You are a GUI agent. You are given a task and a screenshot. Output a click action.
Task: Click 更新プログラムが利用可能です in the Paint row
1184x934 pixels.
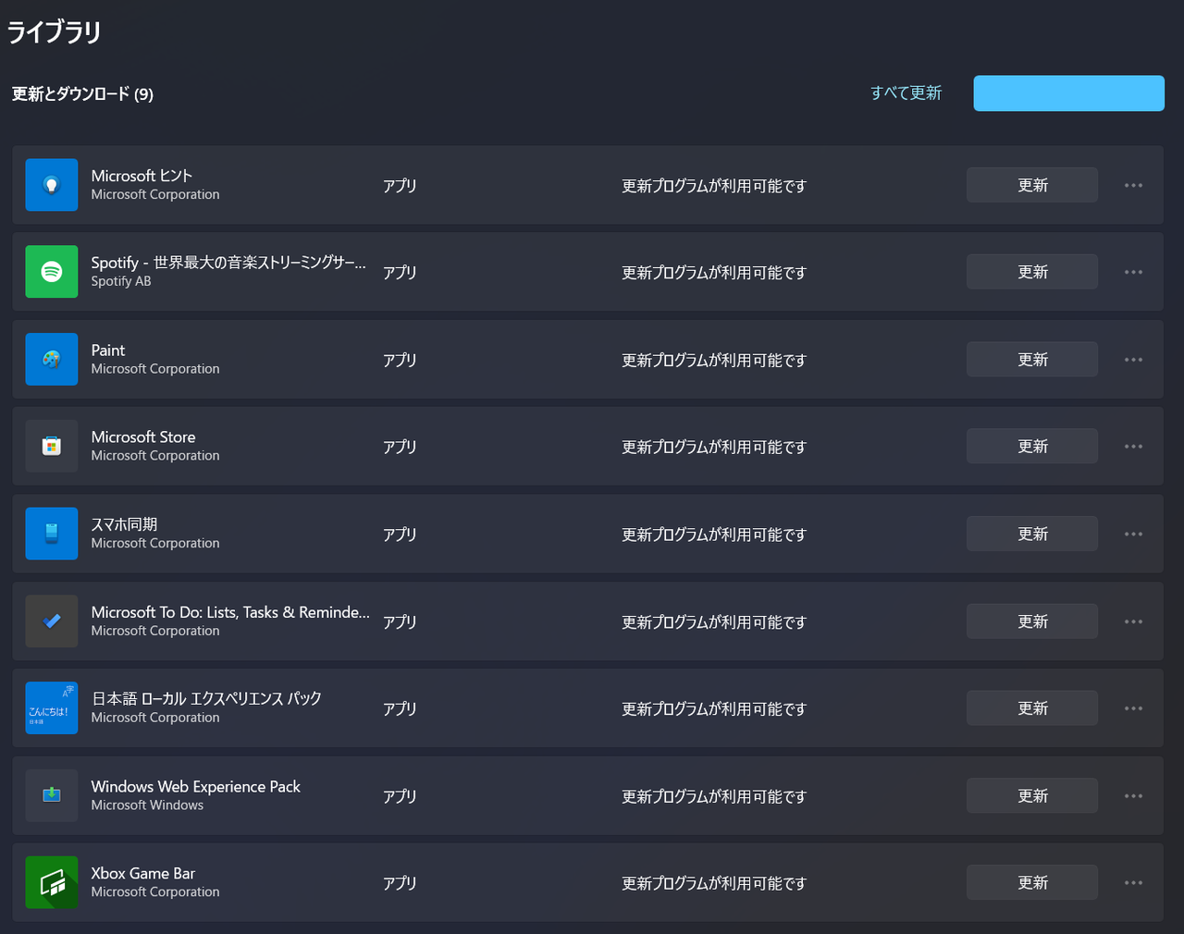click(714, 361)
